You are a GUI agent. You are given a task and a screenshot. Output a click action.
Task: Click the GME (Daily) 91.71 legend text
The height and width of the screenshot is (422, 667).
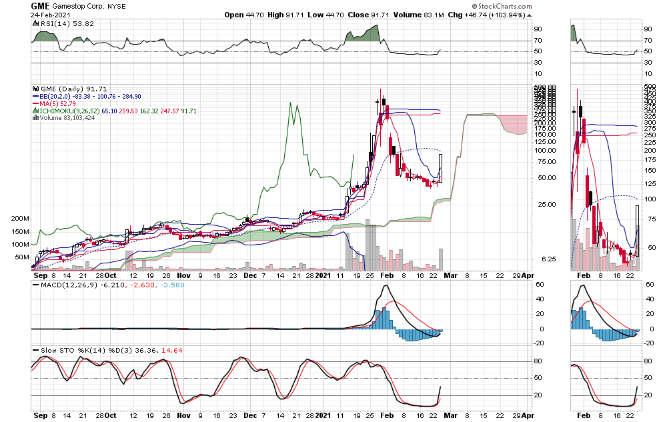point(74,89)
